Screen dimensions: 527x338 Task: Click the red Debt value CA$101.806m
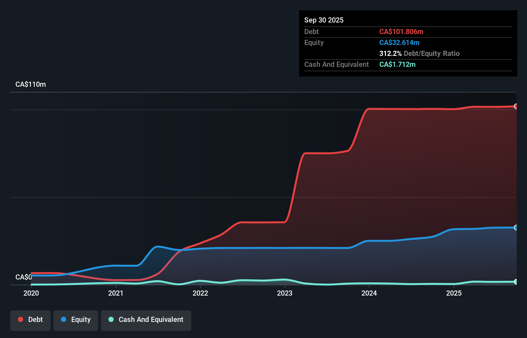coord(401,31)
